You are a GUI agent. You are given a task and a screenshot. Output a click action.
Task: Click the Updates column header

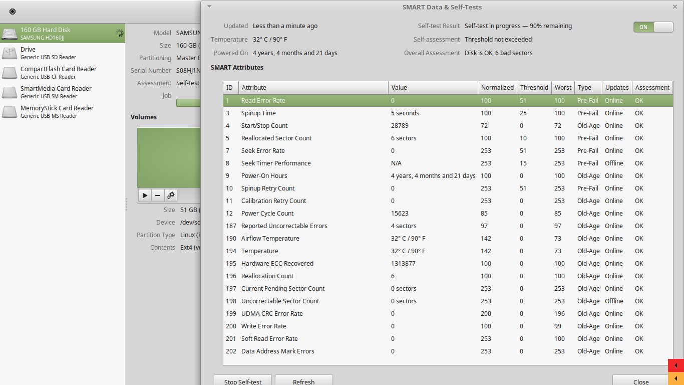[617, 87]
